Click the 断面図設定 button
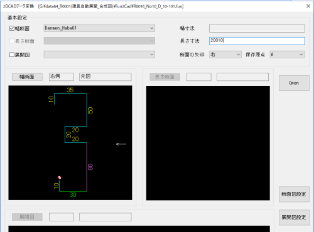The height and width of the screenshot is (232, 314). 294,194
